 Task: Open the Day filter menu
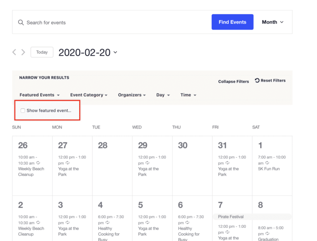coord(163,95)
